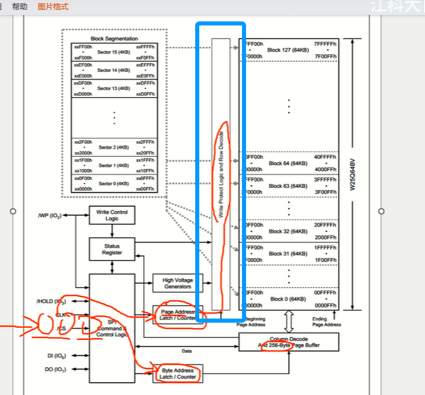Click the 3F00FFh address
425x395 pixels.
325,192
